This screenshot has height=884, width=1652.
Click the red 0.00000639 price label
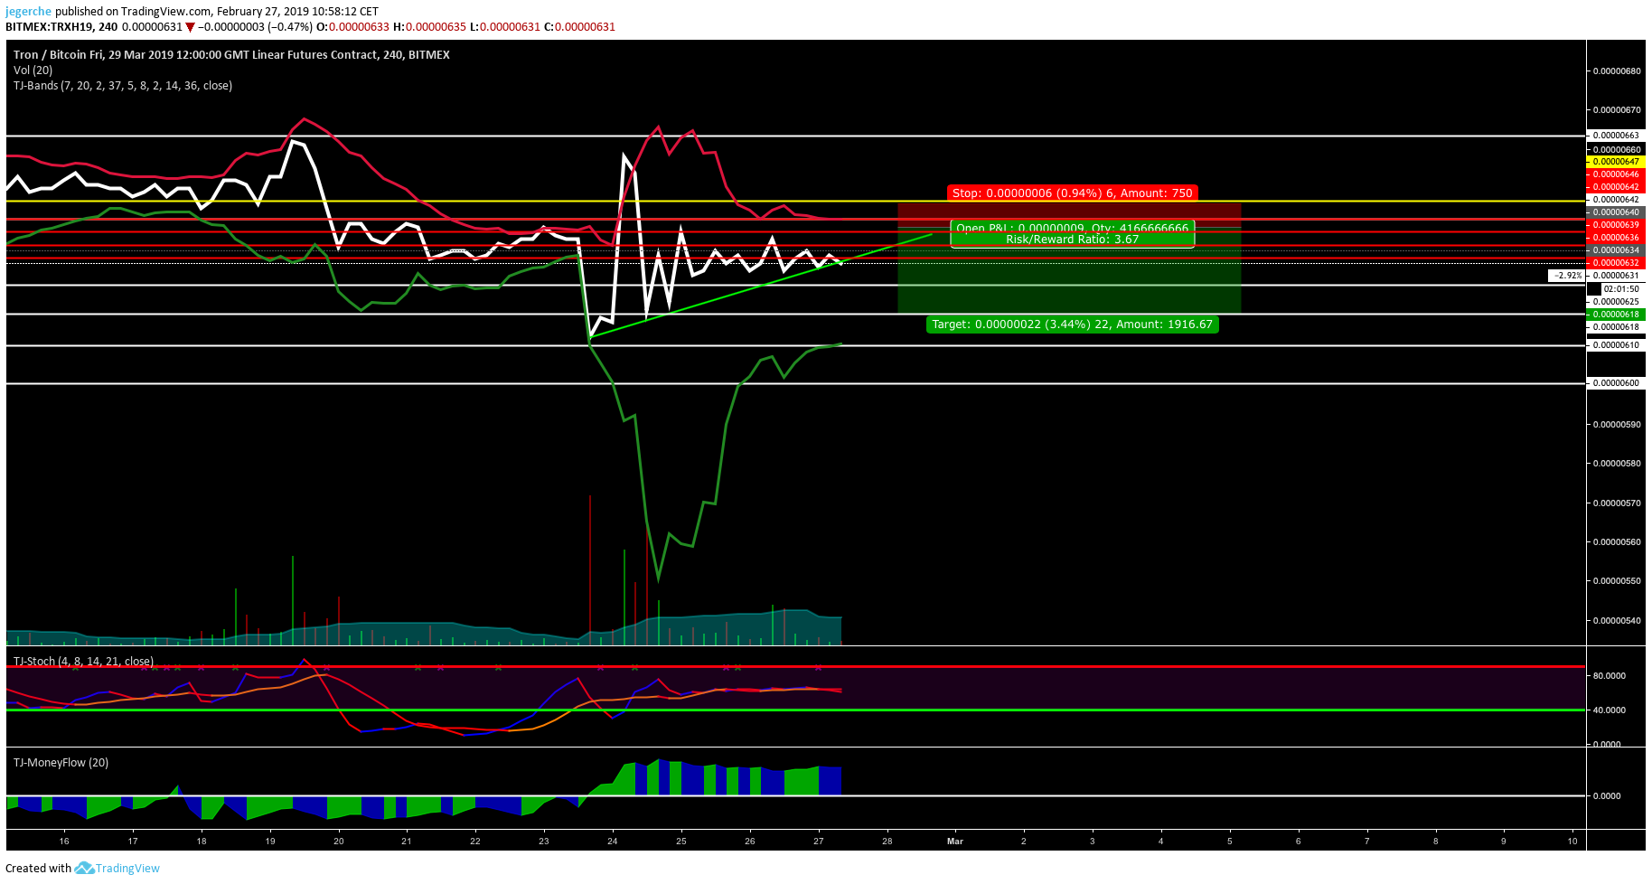tap(1615, 225)
